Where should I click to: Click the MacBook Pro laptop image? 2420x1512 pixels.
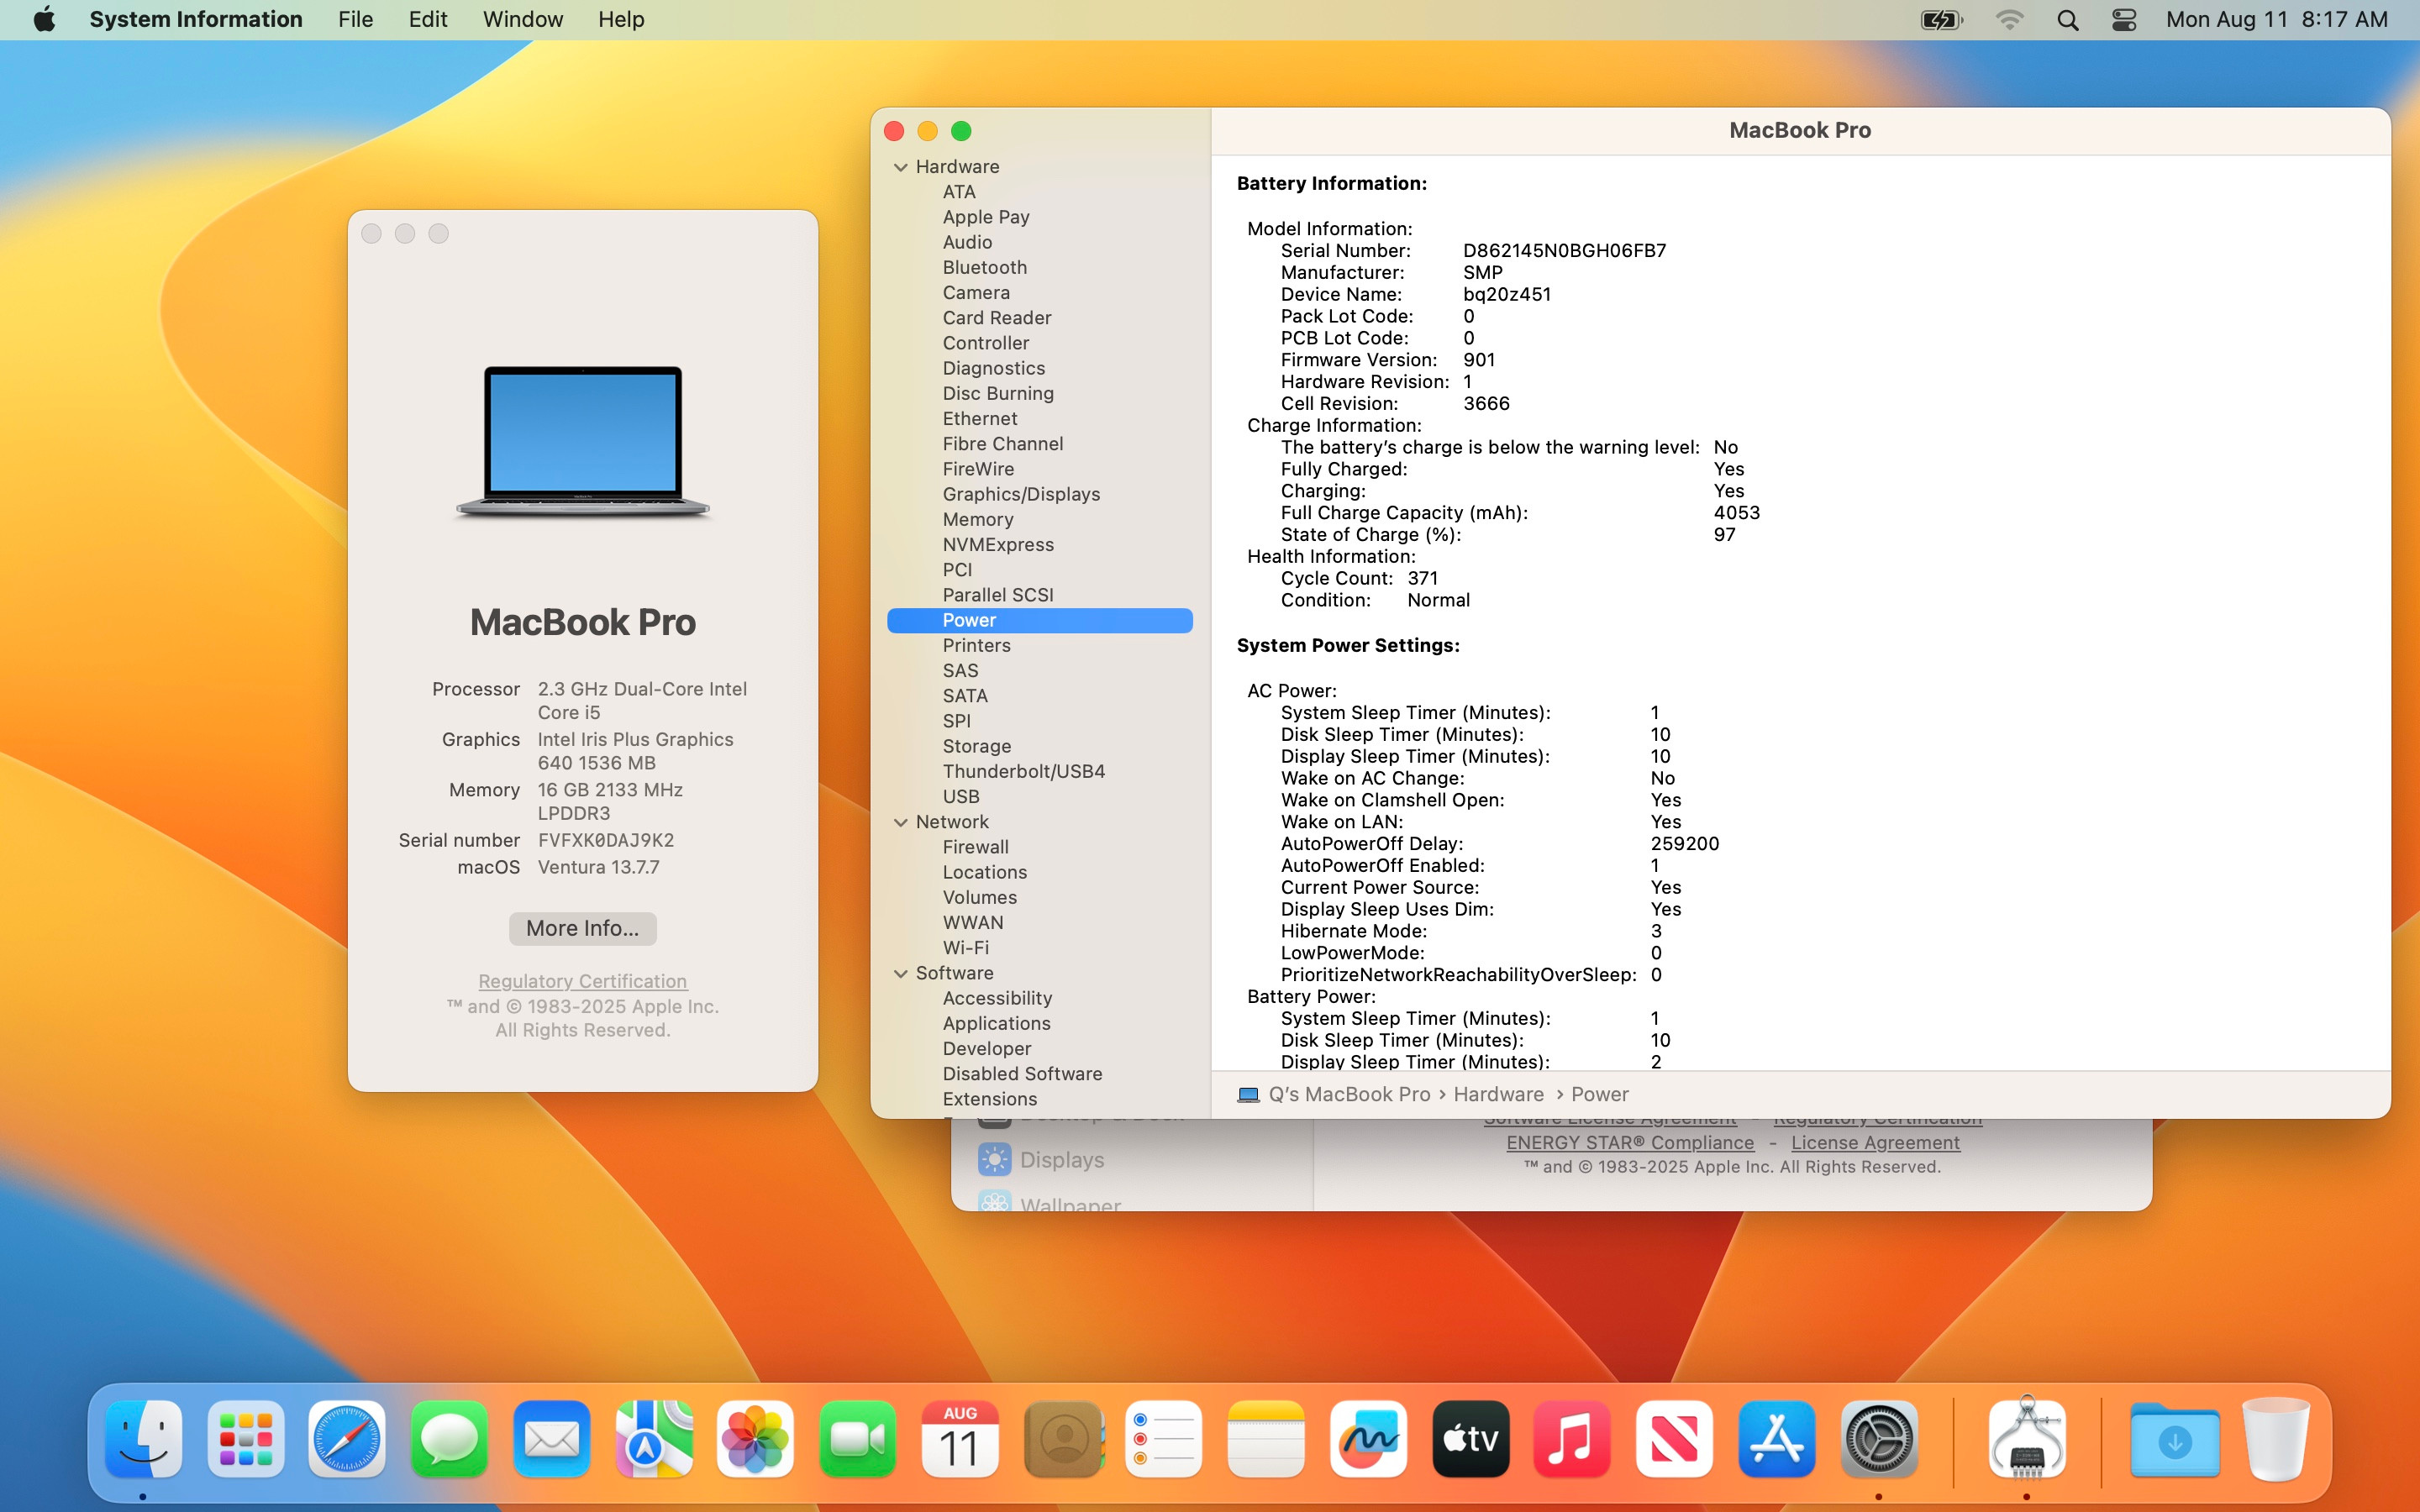pos(583,441)
